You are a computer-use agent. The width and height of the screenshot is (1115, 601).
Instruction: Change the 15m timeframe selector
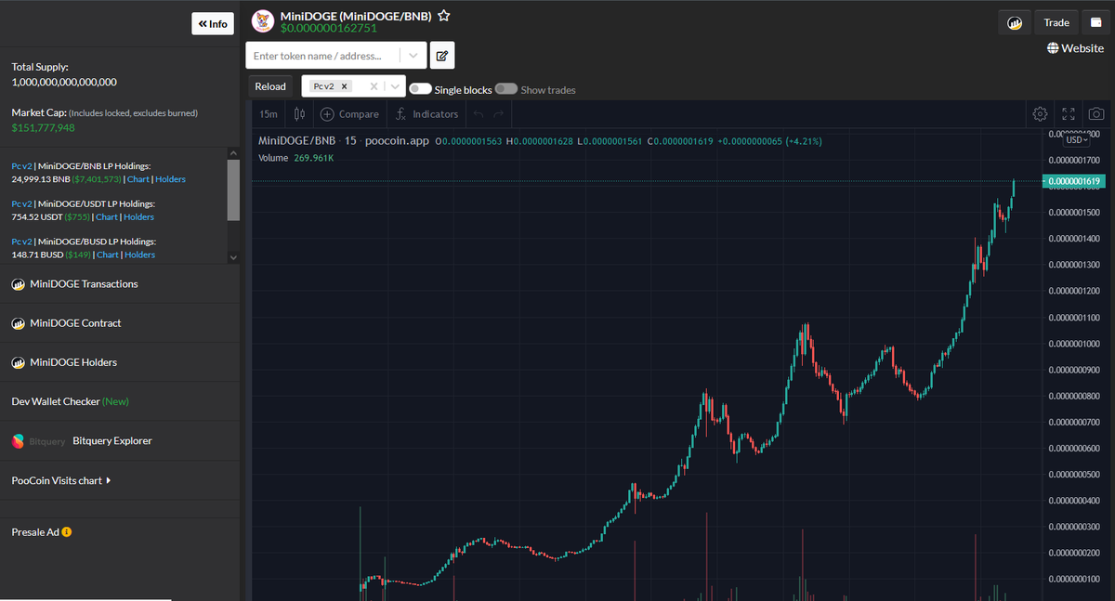point(268,113)
